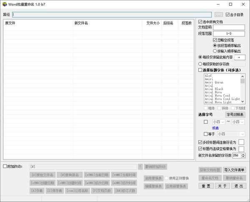
Task: Increase the filename character count spinner
Action: [243, 154]
